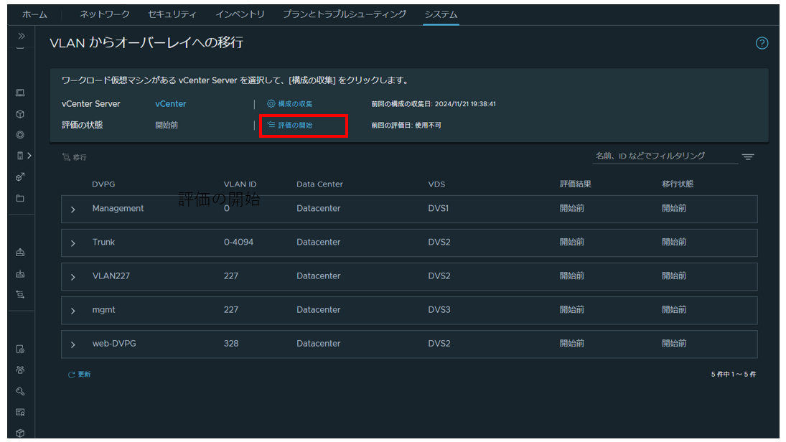The height and width of the screenshot is (442, 786).
Task: Open help with the question mark icon
Action: [762, 43]
